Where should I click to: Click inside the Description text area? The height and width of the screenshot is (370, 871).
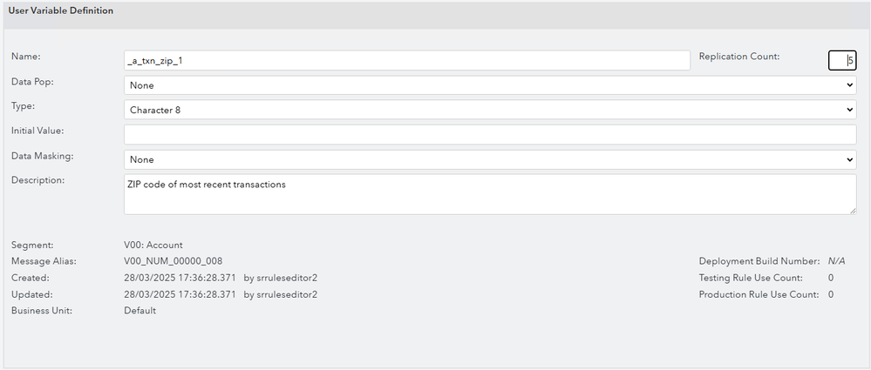(x=490, y=193)
